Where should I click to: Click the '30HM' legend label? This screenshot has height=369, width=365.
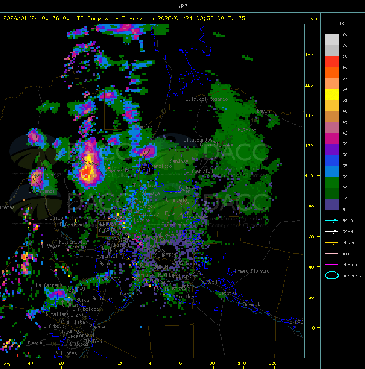pos(347,231)
